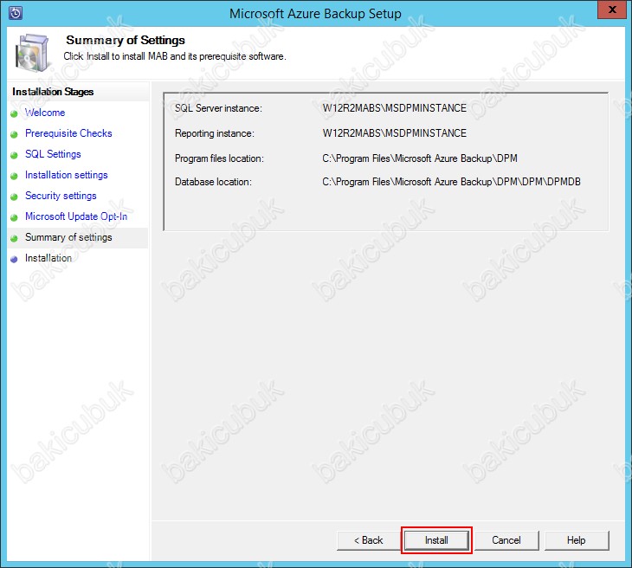This screenshot has width=632, height=568.
Task: Click green status dot beside Prerequisite Checks
Action: 14,135
